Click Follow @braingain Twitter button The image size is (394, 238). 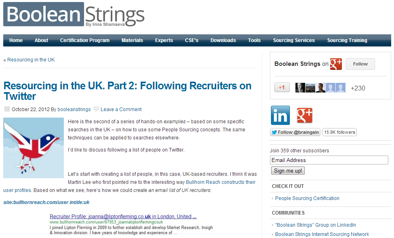[x=295, y=132]
